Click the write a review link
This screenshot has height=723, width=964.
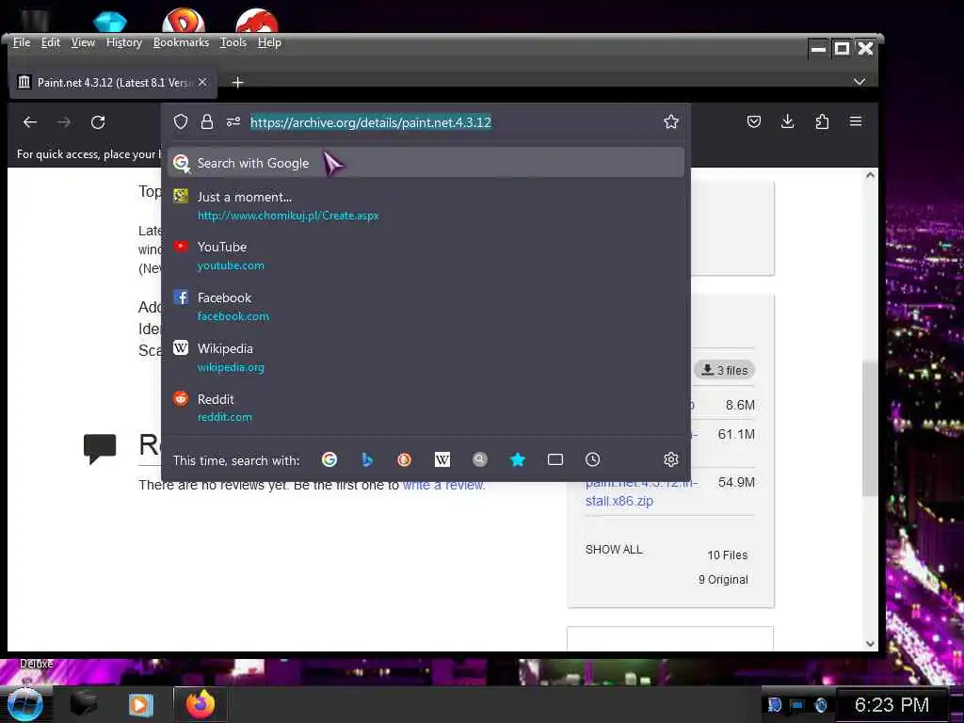click(443, 485)
